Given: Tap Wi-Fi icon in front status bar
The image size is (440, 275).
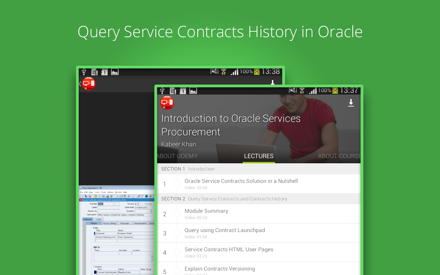Looking at the screenshot, I should pos(302,91).
